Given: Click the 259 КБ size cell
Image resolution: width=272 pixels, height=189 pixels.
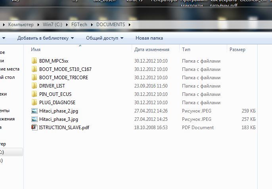Looking at the screenshot, I should [249, 111].
